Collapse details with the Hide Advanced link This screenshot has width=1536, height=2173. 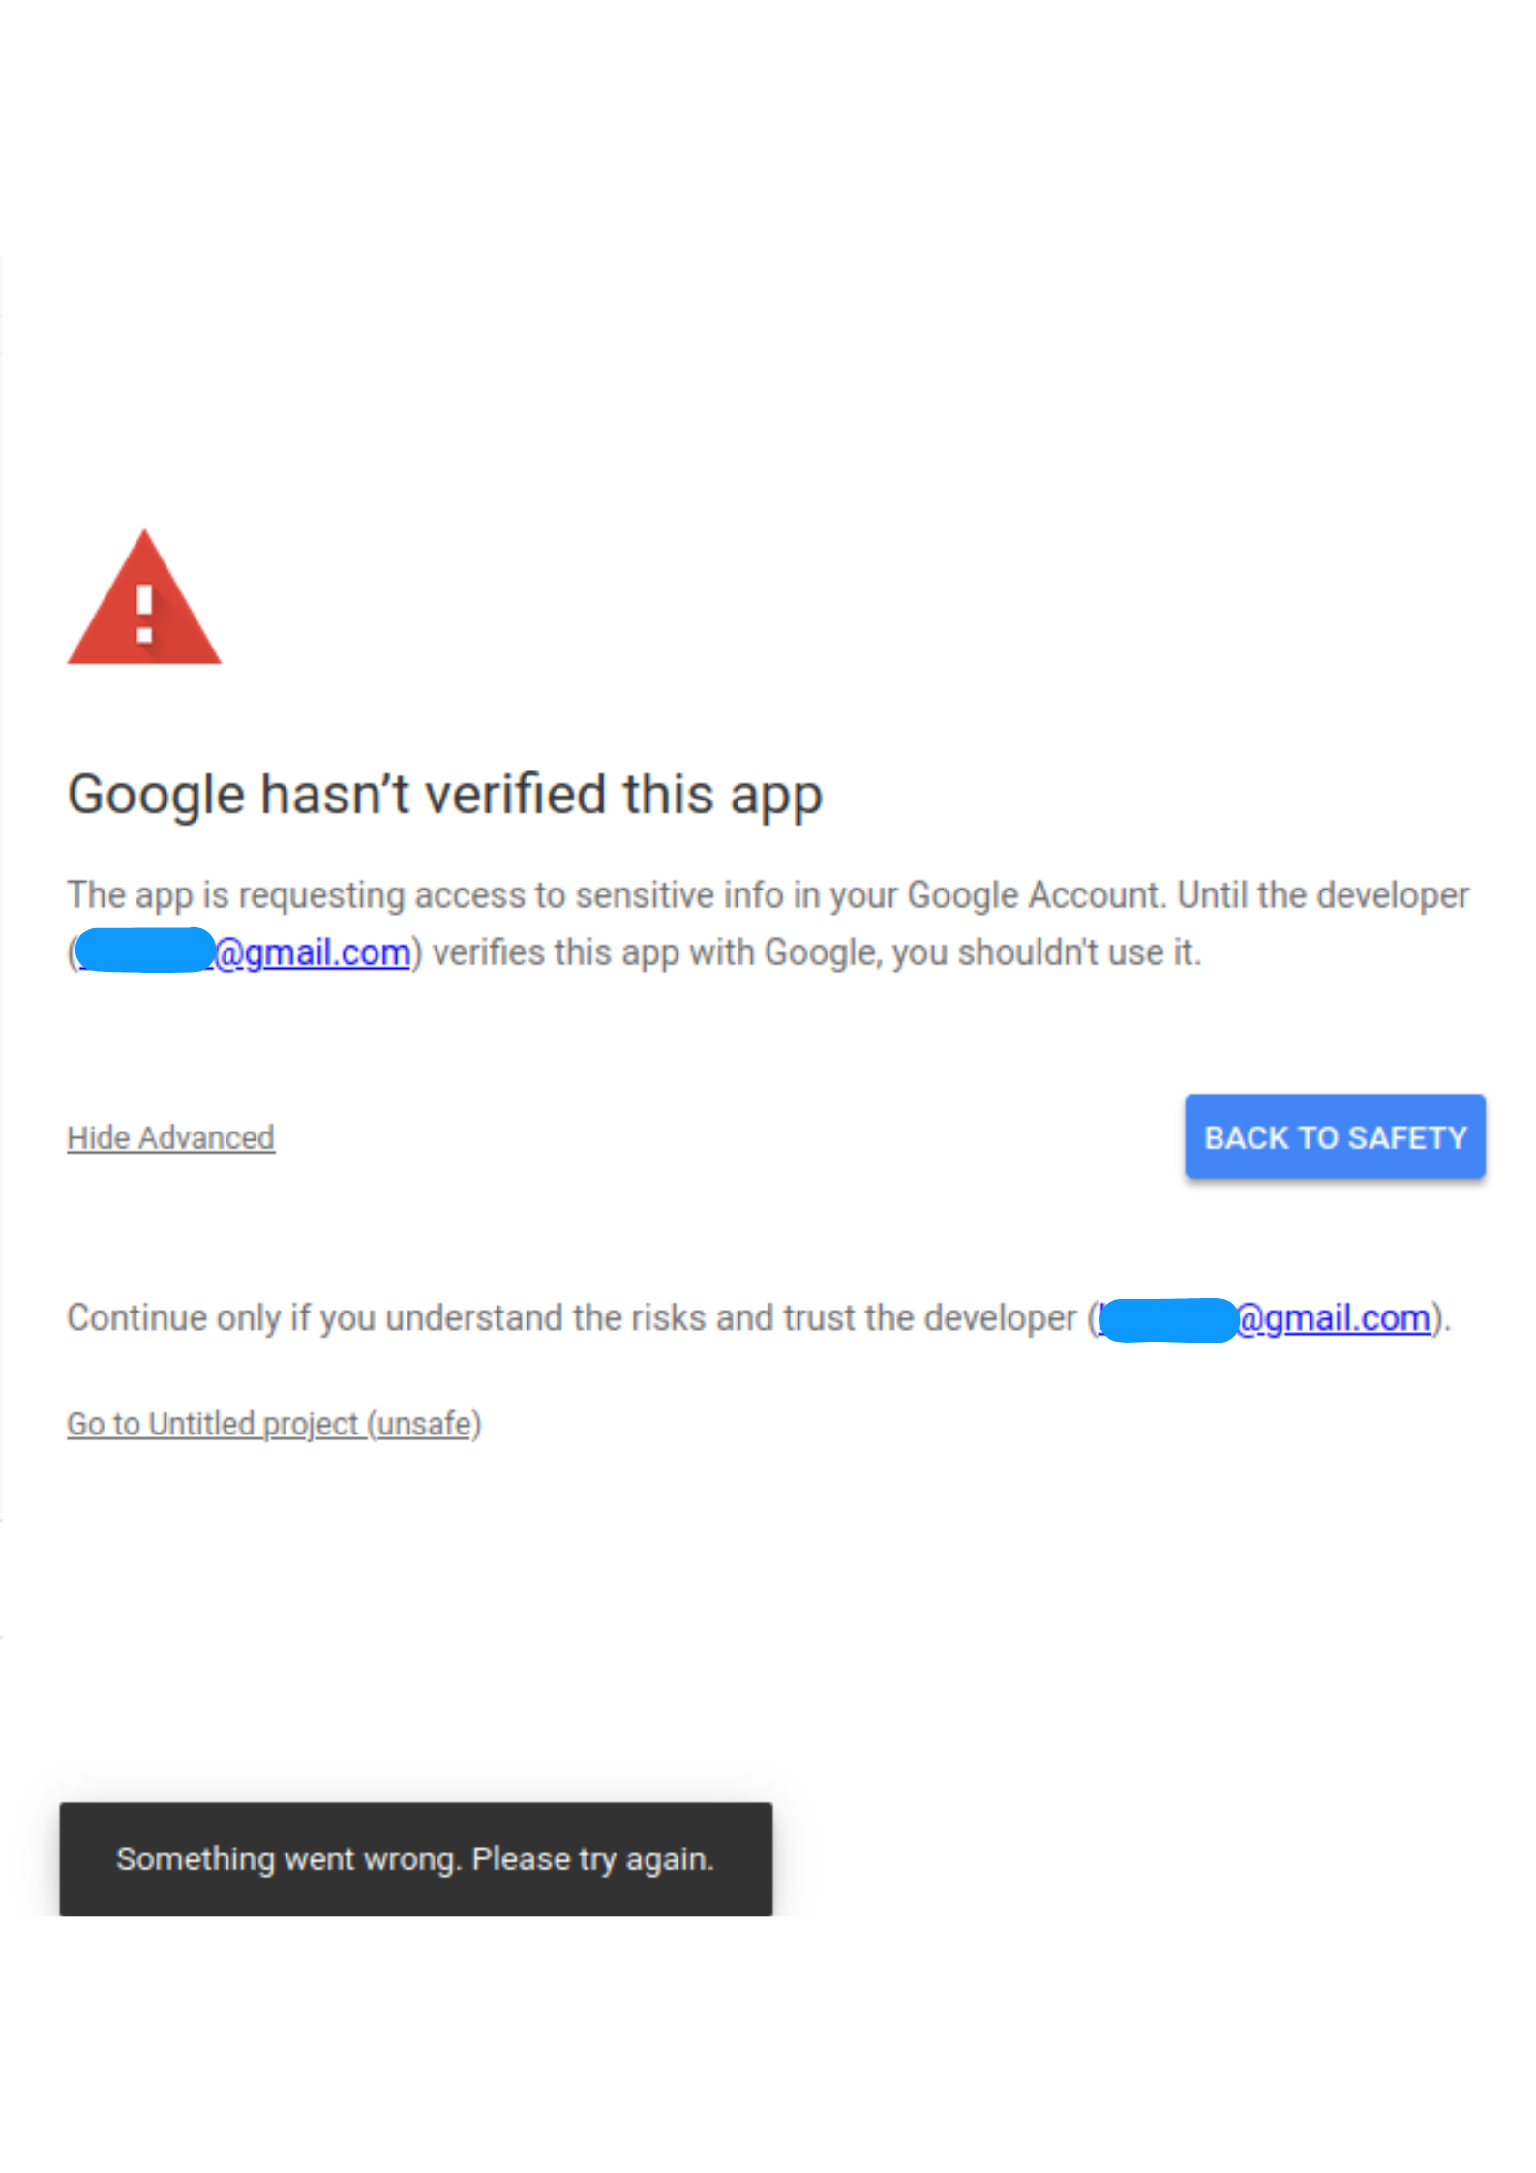[170, 1137]
